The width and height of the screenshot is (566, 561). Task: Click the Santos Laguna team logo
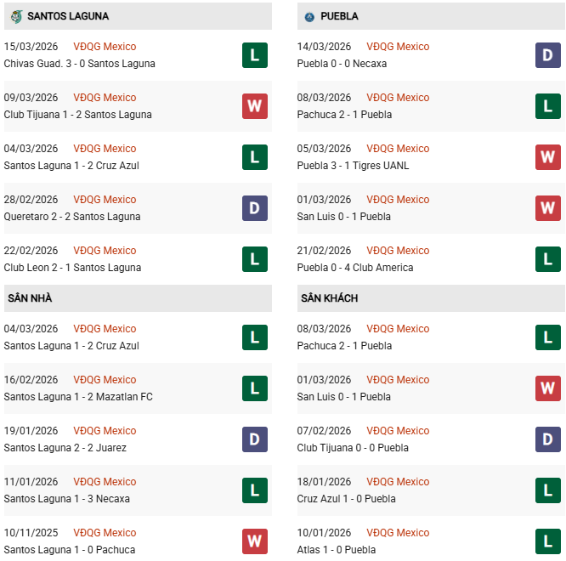point(16,16)
